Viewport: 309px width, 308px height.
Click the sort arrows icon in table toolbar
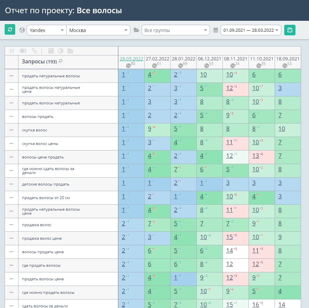[12, 51]
